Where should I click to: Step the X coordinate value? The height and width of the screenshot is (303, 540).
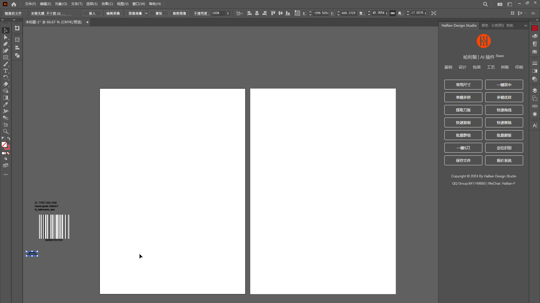point(310,13)
